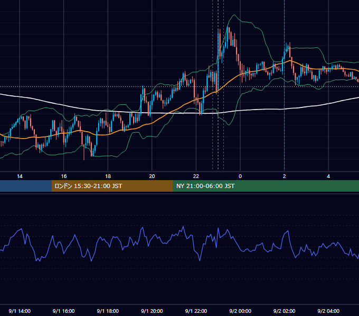The image size is (359, 316).
Task: Click the NY 21:00-06:00 JST session bar
Action: 266,186
